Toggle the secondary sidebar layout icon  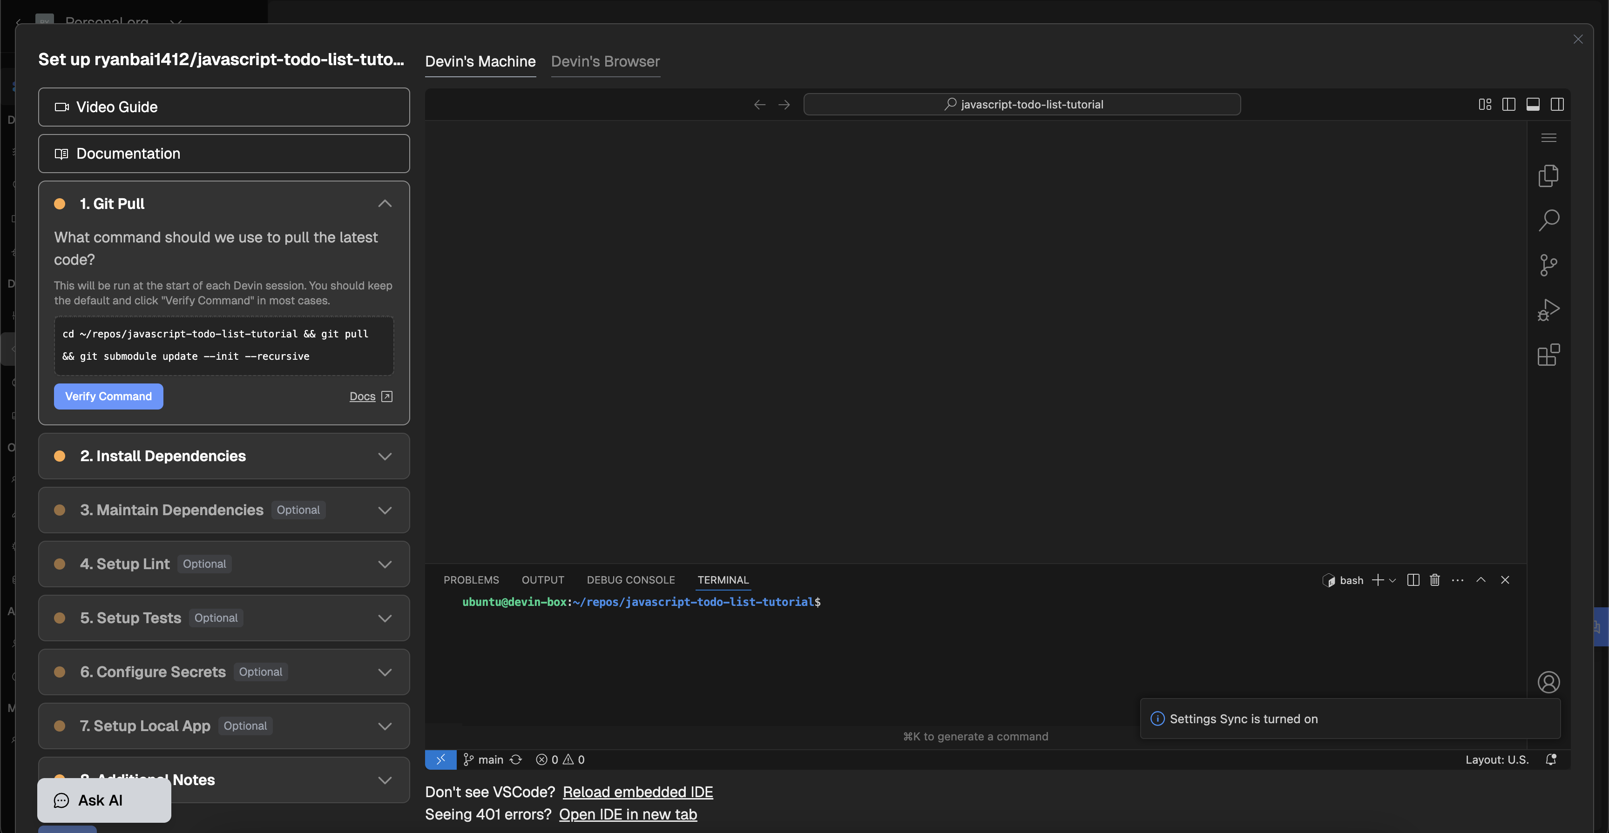[x=1557, y=104]
